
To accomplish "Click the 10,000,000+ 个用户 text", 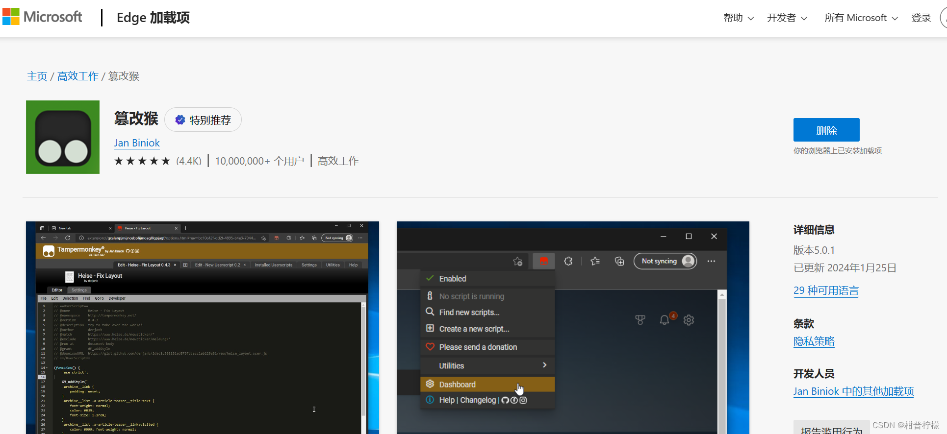I will tap(259, 161).
